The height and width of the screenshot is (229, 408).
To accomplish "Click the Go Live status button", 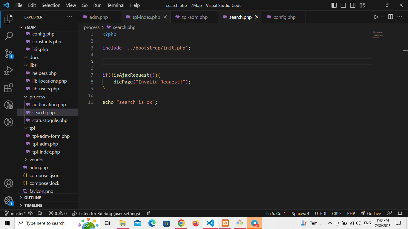I will click(371, 213).
